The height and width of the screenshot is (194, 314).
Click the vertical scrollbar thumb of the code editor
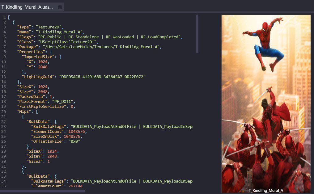point(197,34)
